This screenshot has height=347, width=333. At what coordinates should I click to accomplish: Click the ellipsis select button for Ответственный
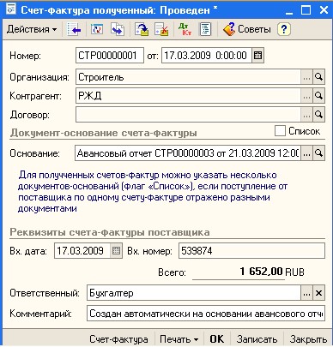306,293
